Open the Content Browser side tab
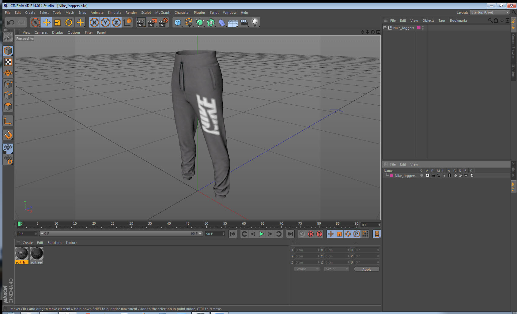517x314 pixels. [x=513, y=46]
